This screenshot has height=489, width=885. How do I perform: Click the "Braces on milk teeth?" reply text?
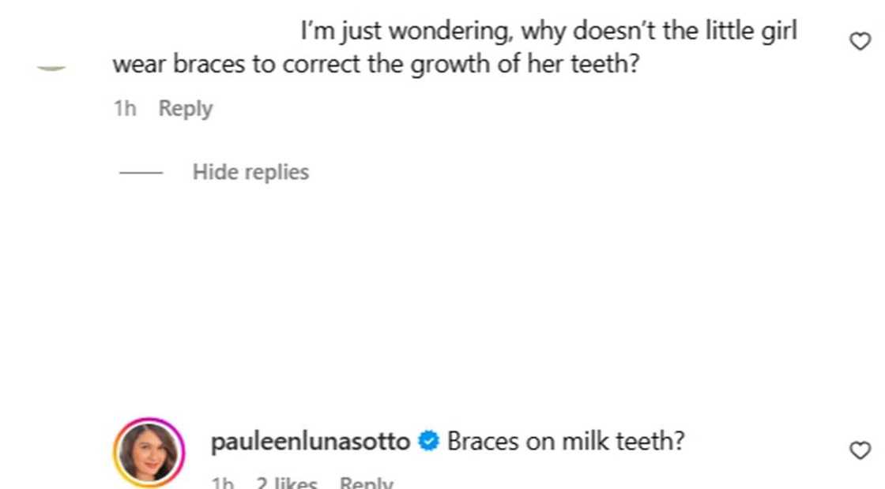(565, 442)
